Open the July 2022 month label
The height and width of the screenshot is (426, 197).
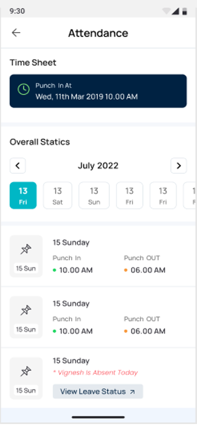point(98,166)
